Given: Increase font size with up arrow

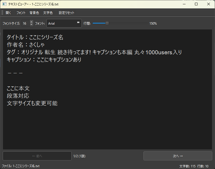Looking at the screenshot, I should [x=31, y=22].
